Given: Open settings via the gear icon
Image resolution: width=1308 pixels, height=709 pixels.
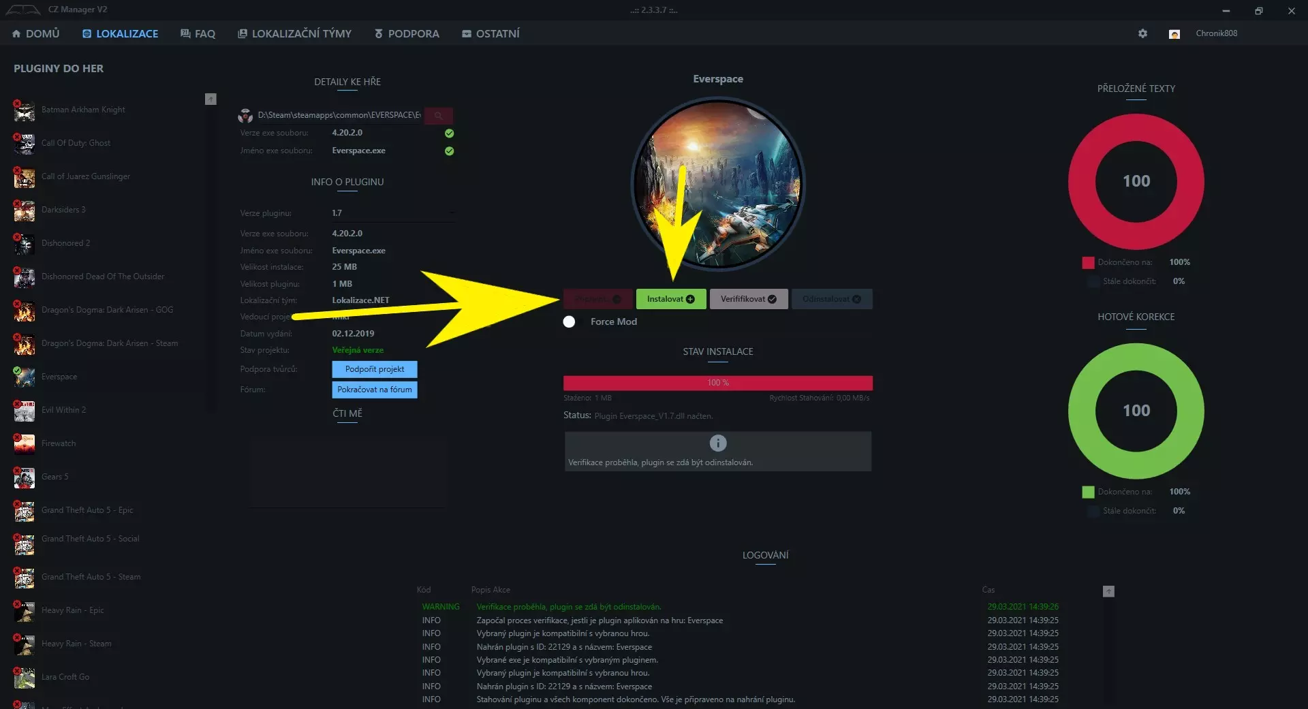Looking at the screenshot, I should [x=1142, y=33].
